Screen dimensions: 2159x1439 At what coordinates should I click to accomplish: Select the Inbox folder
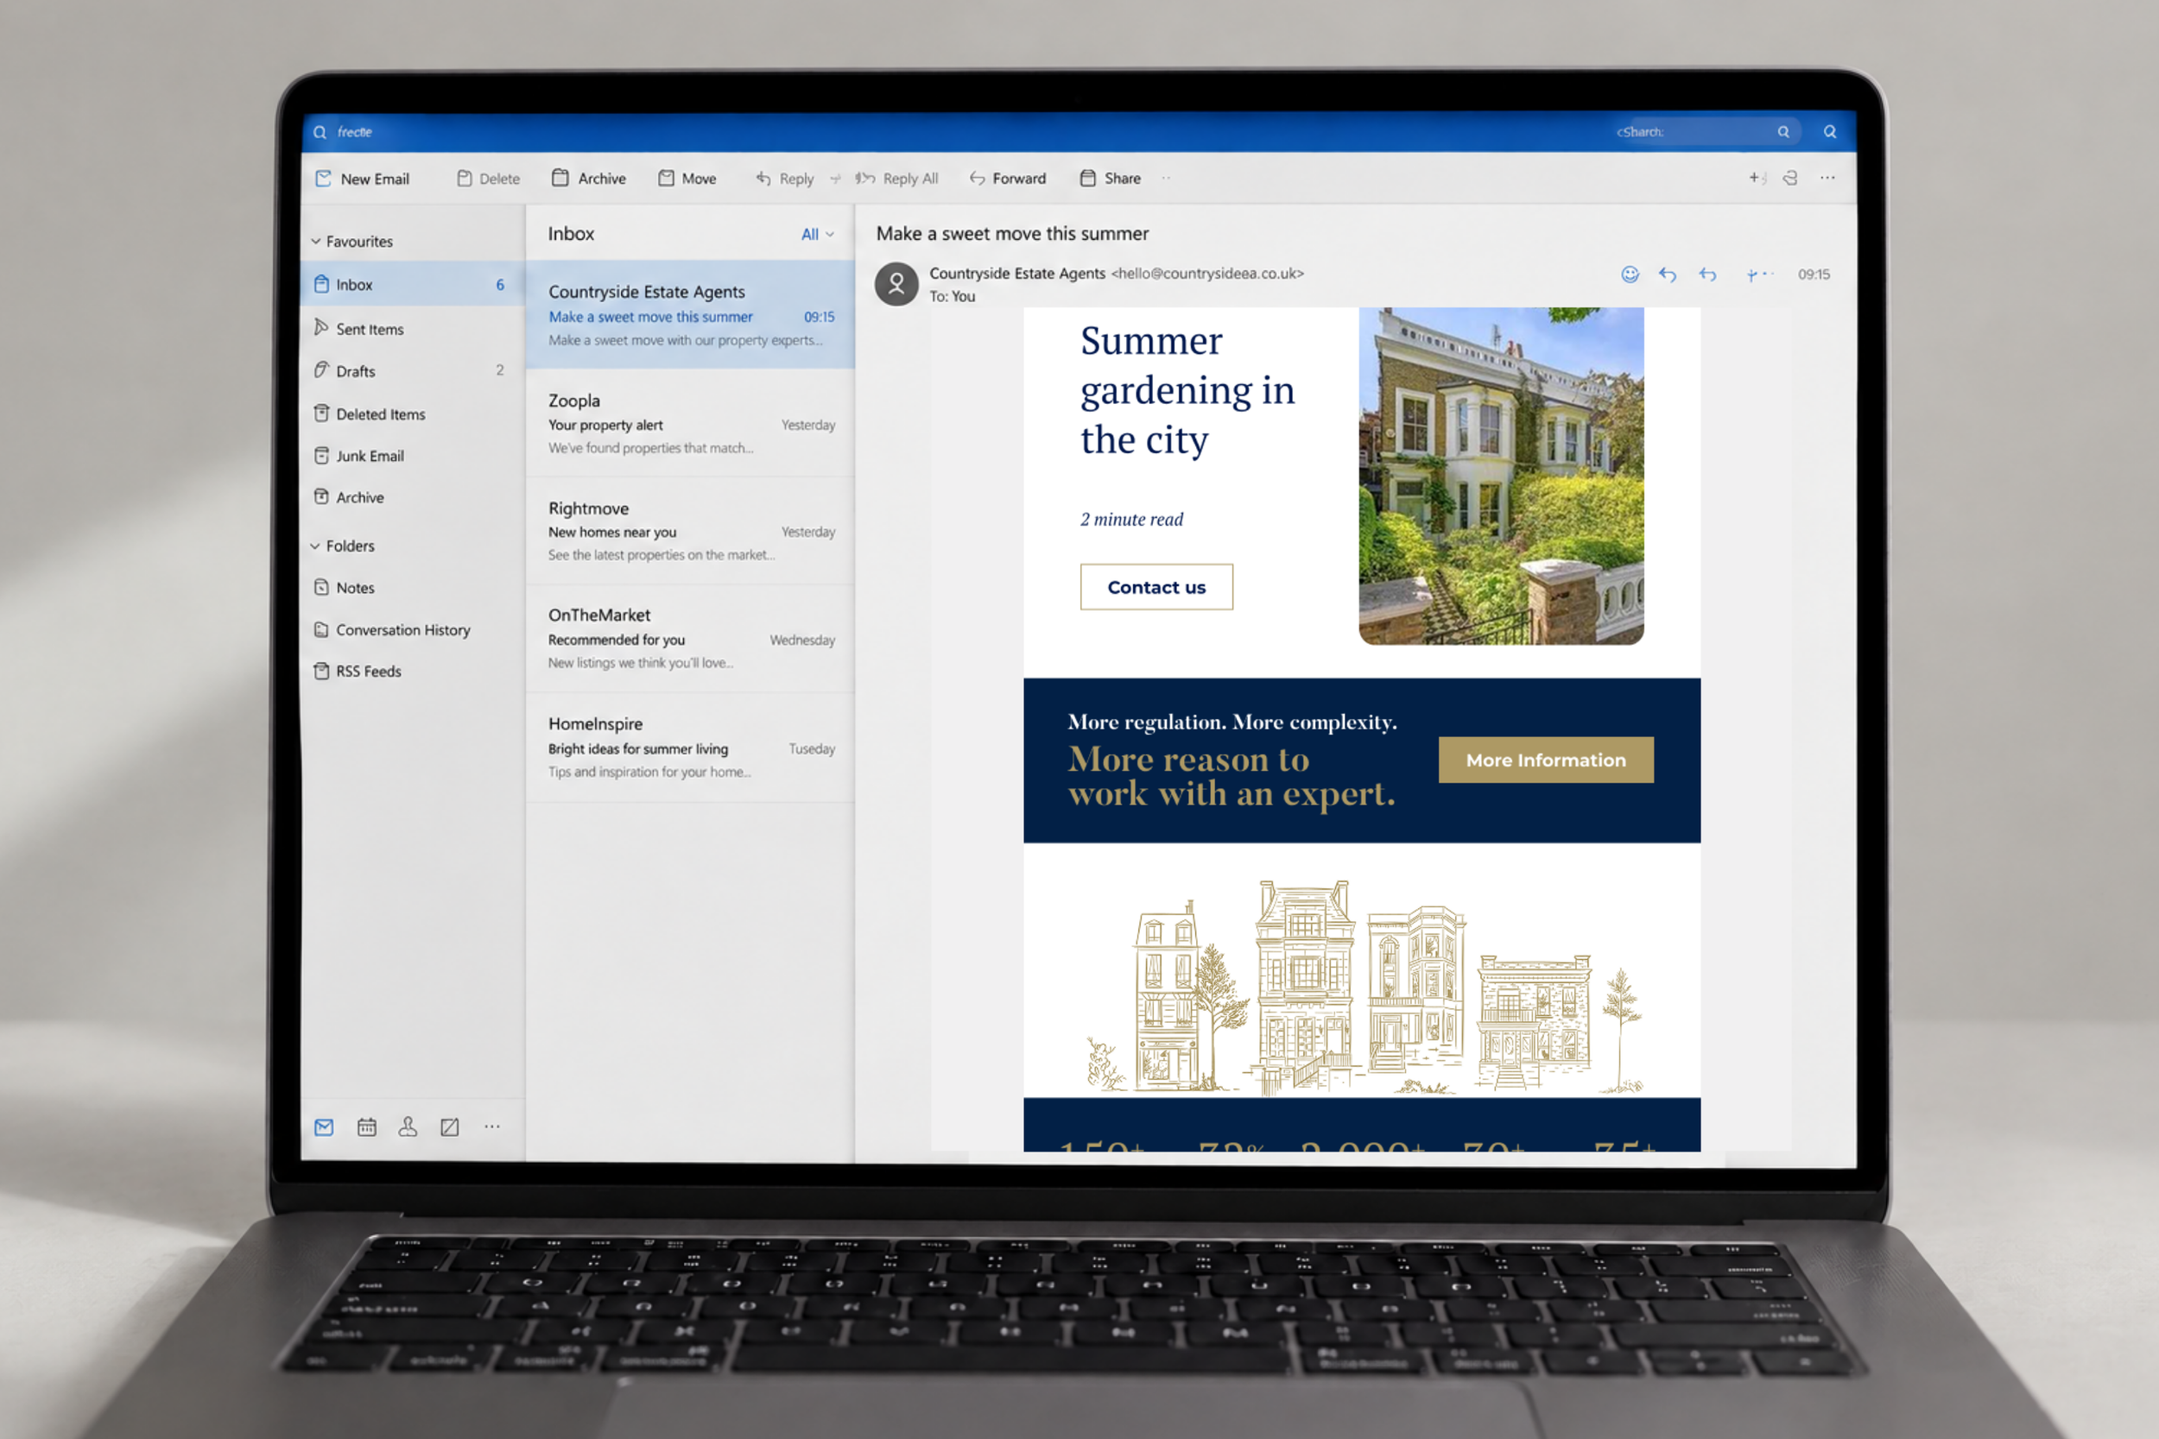(413, 285)
